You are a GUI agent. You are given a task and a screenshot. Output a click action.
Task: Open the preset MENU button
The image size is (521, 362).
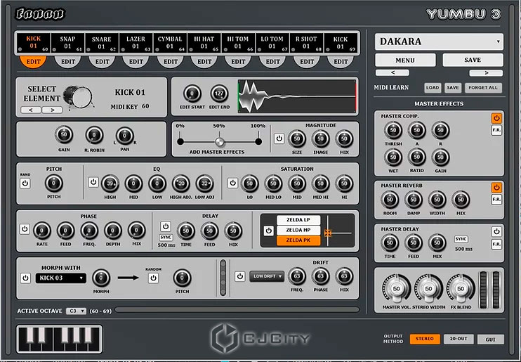click(405, 60)
